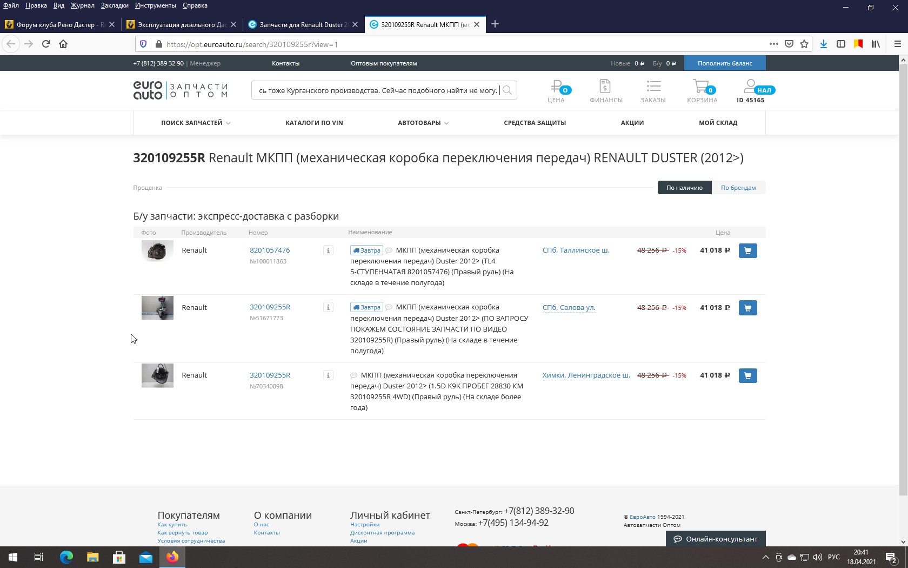Open part number 8201057476 link
Screen dimensions: 908x568
point(270,250)
